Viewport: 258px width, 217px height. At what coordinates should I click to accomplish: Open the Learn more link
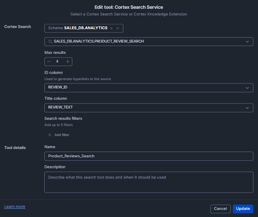click(15, 207)
